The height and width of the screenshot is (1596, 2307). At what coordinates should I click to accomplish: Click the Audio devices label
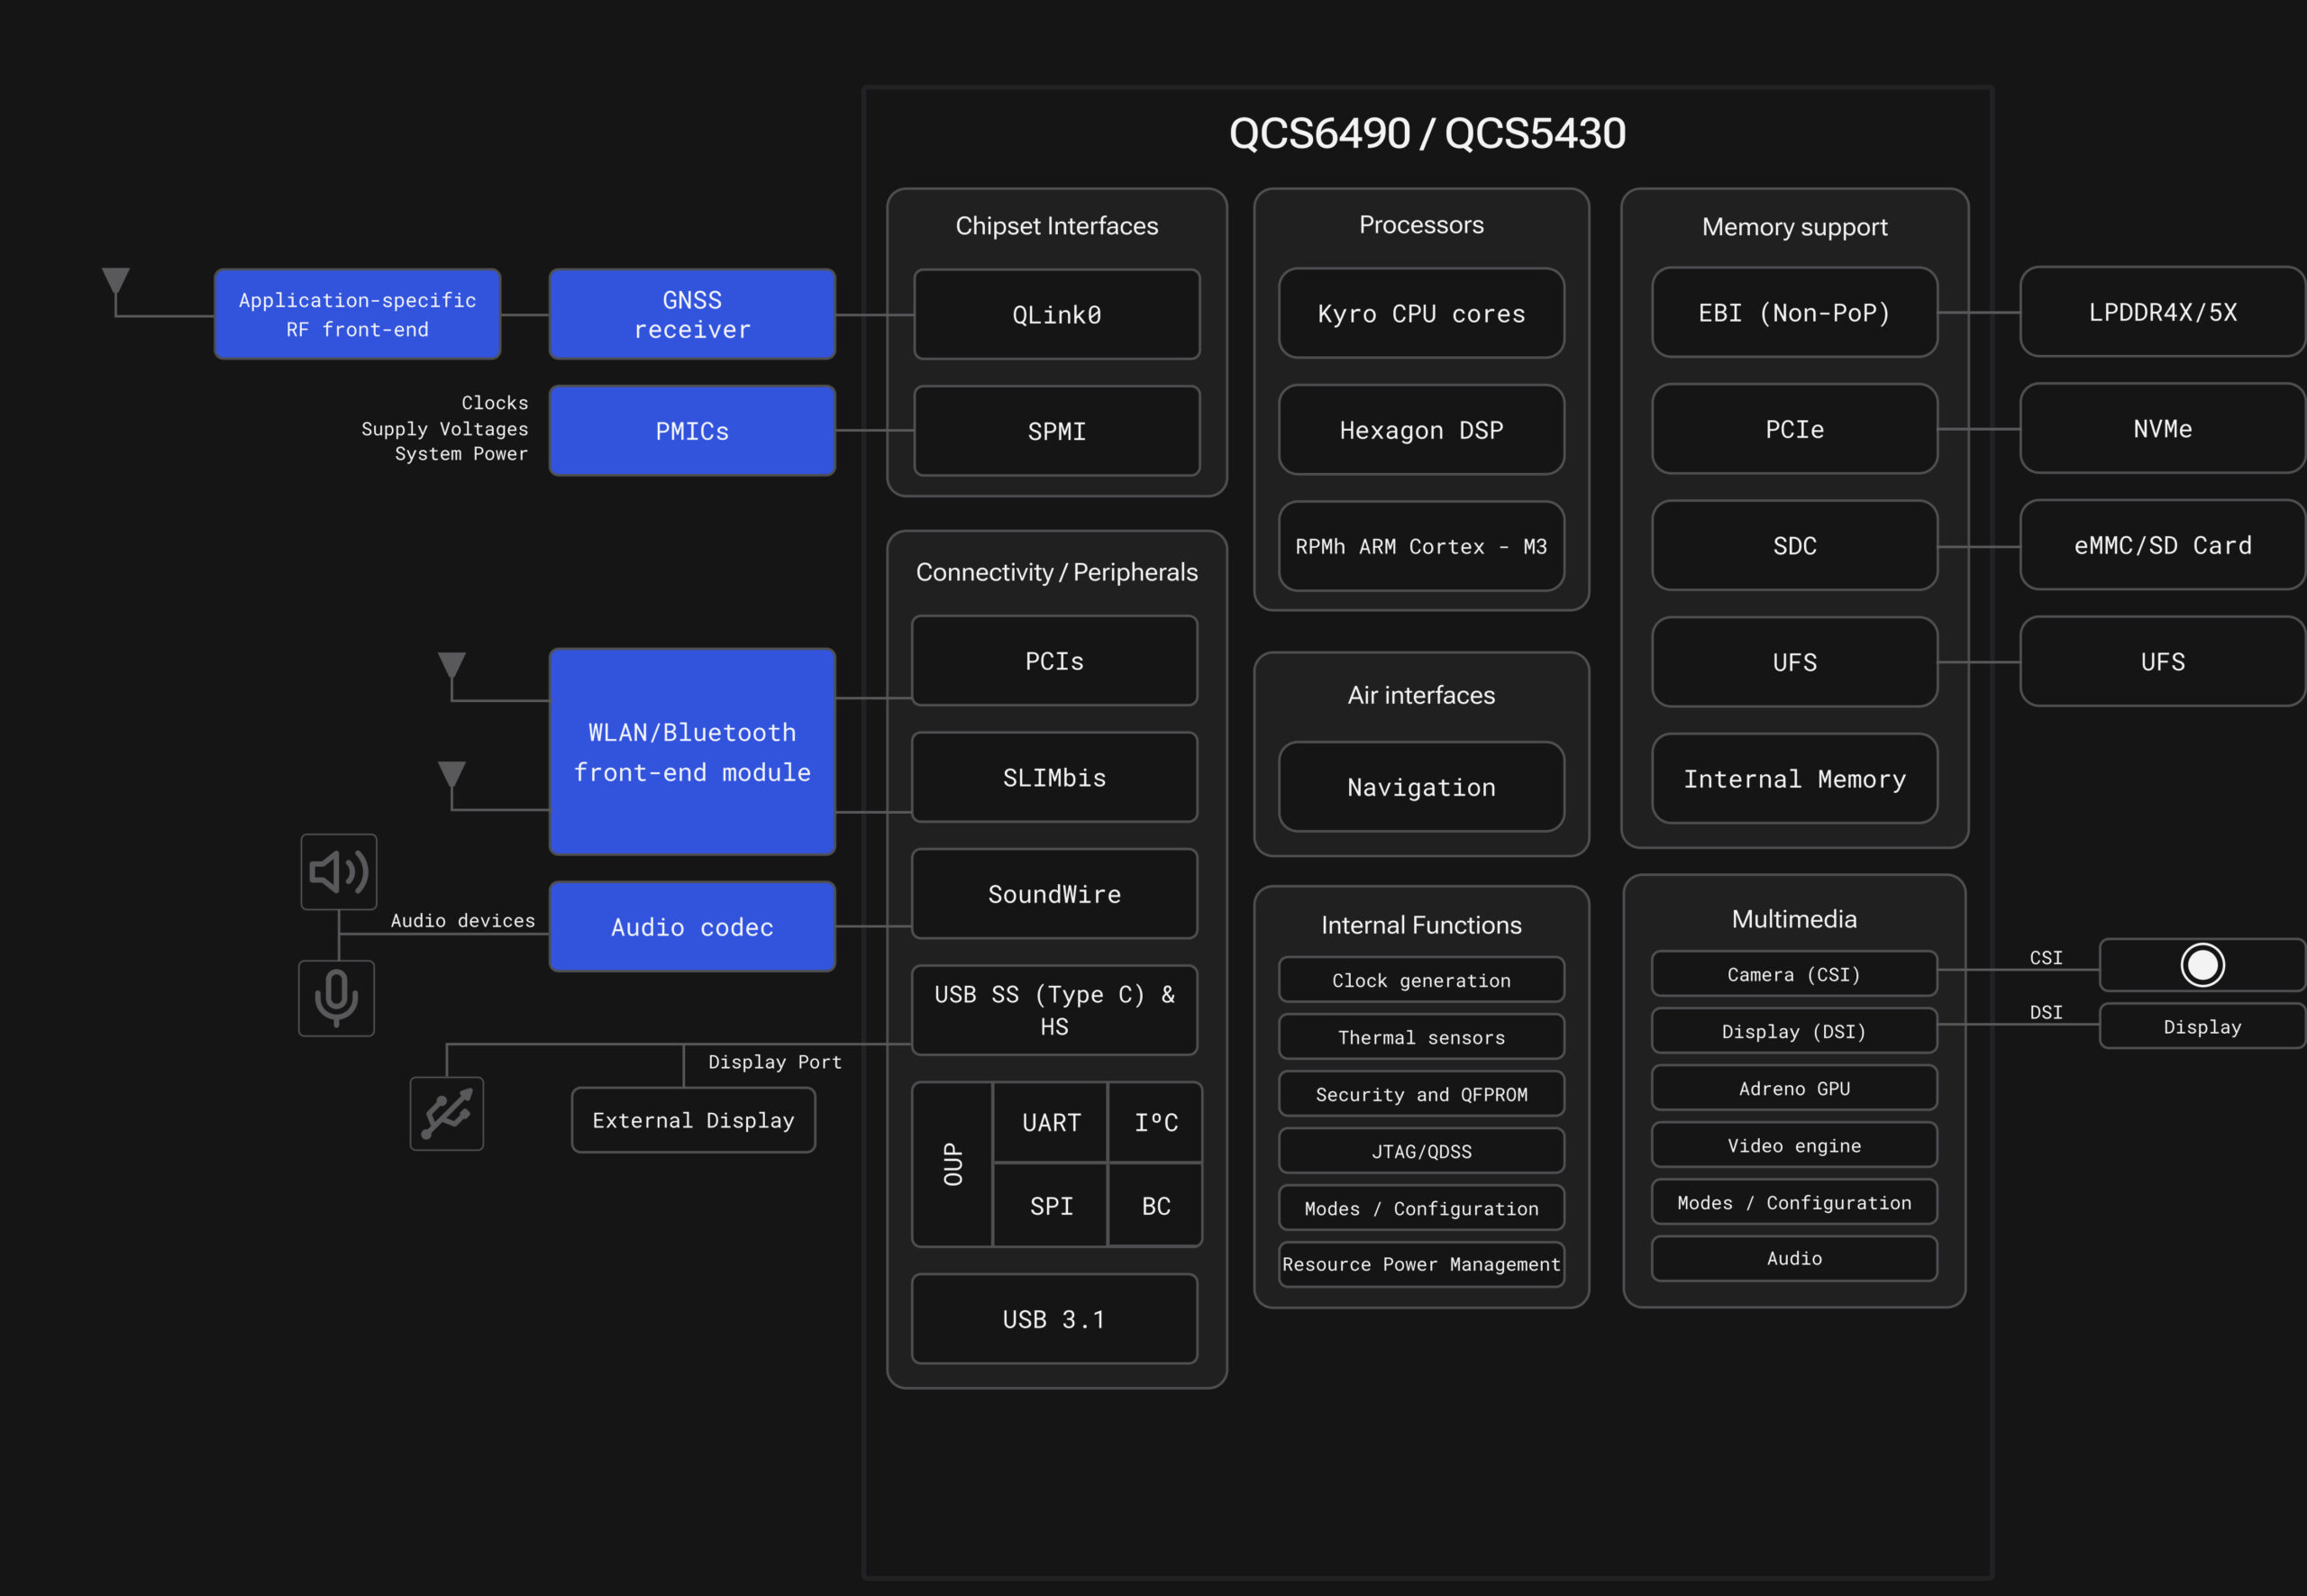(463, 920)
